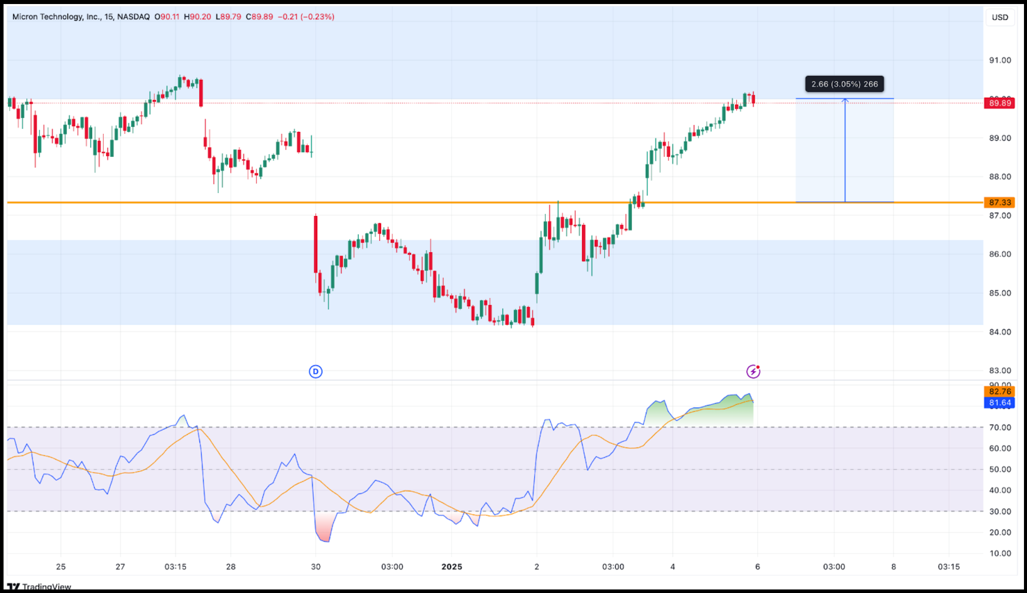This screenshot has width=1027, height=593.
Task: Click the 70.00 overbought level on RSI axis
Action: (1000, 427)
